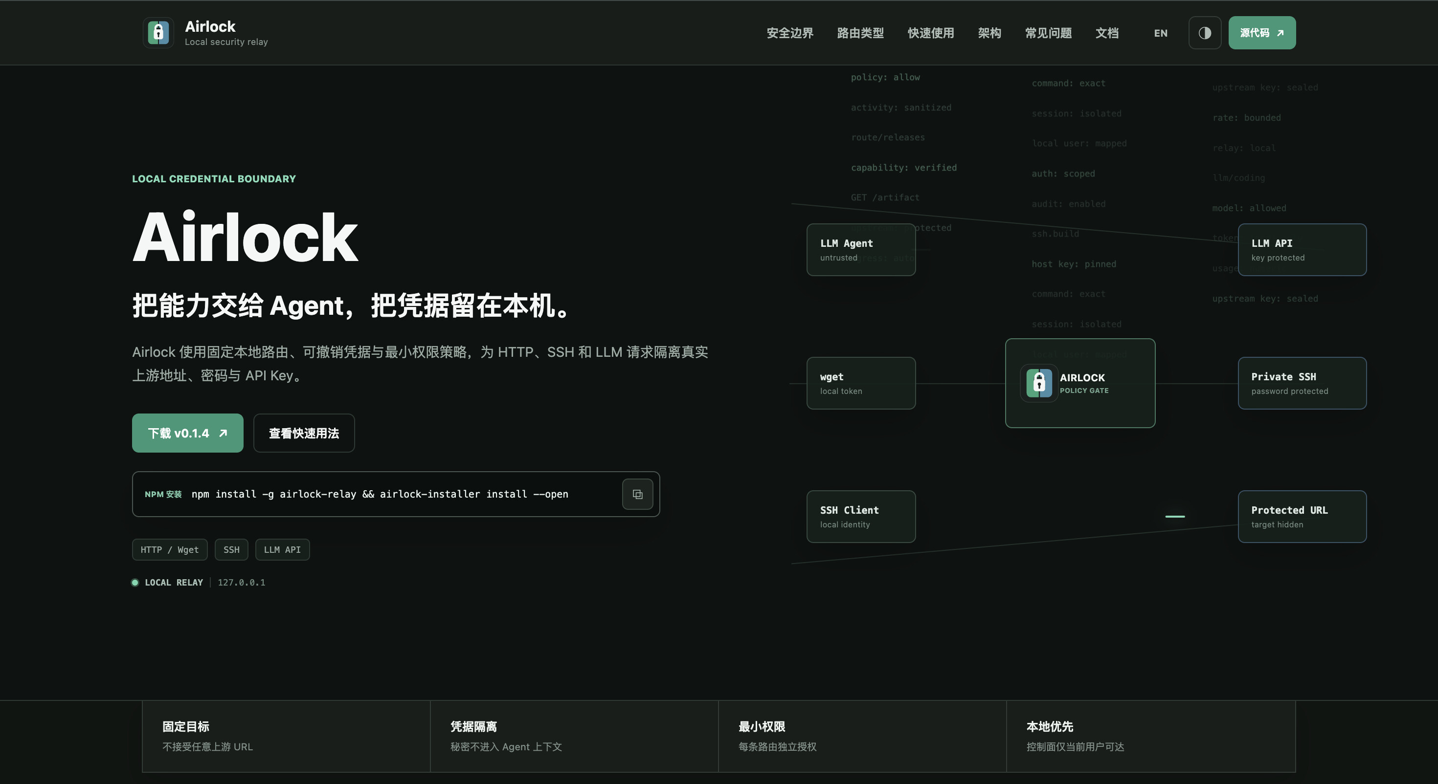Click the LLM Agent untrusted node

pos(861,249)
